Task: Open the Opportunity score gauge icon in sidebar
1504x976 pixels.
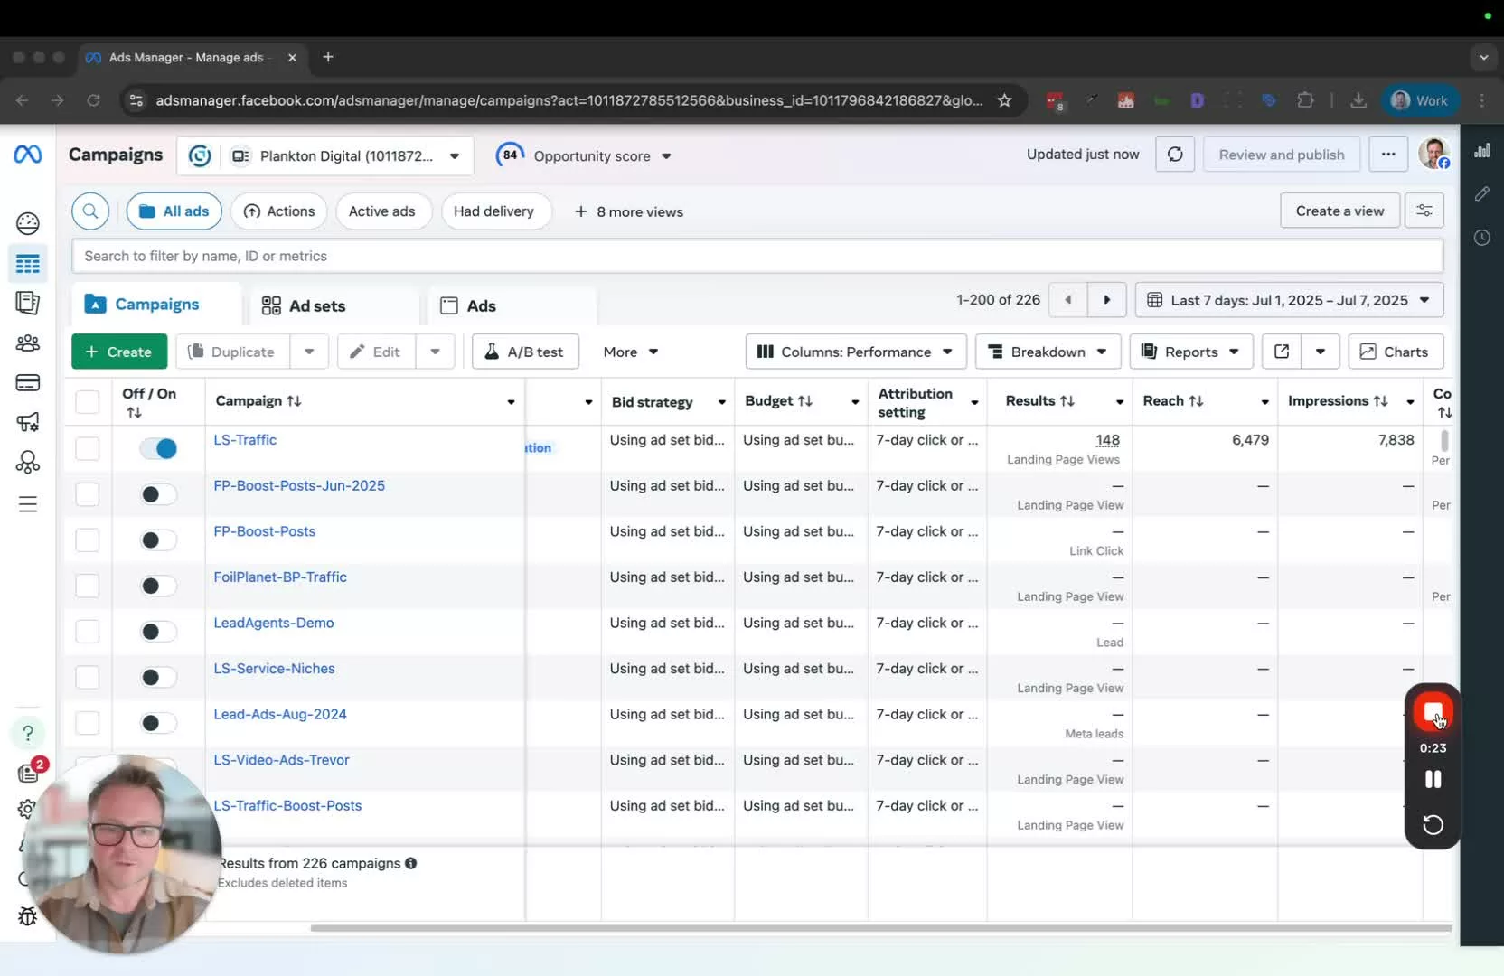Action: click(28, 223)
